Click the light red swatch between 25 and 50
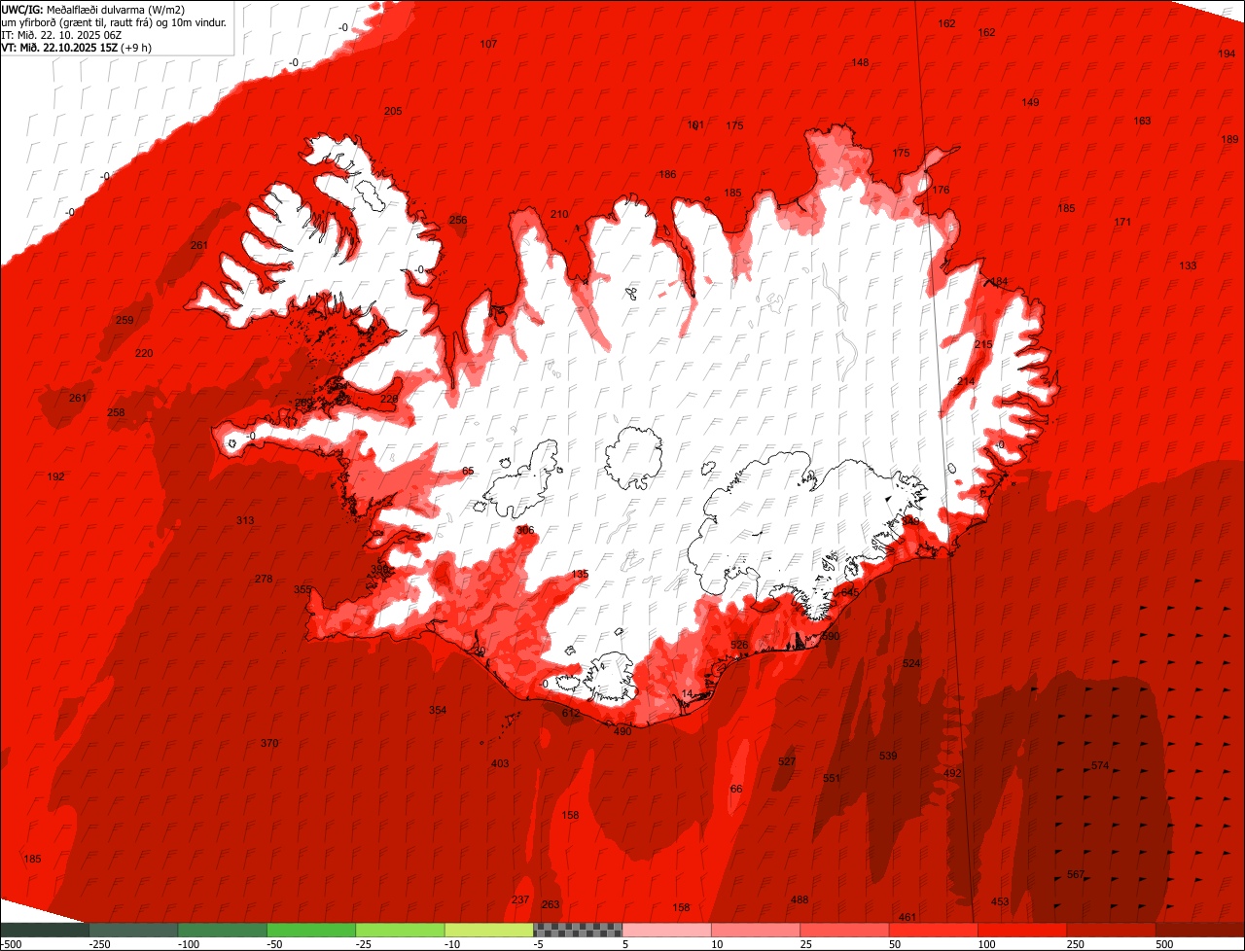The image size is (1245, 951). 845,930
